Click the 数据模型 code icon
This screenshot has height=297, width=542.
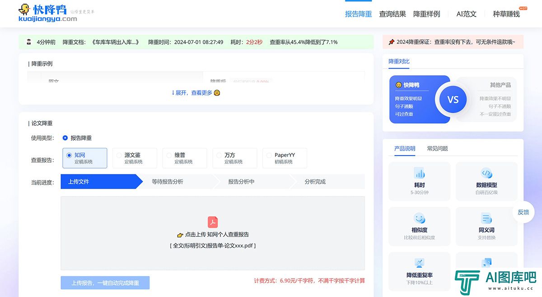(486, 173)
